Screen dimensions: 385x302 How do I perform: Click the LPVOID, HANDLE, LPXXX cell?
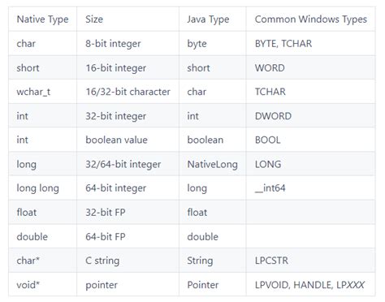tap(310, 284)
